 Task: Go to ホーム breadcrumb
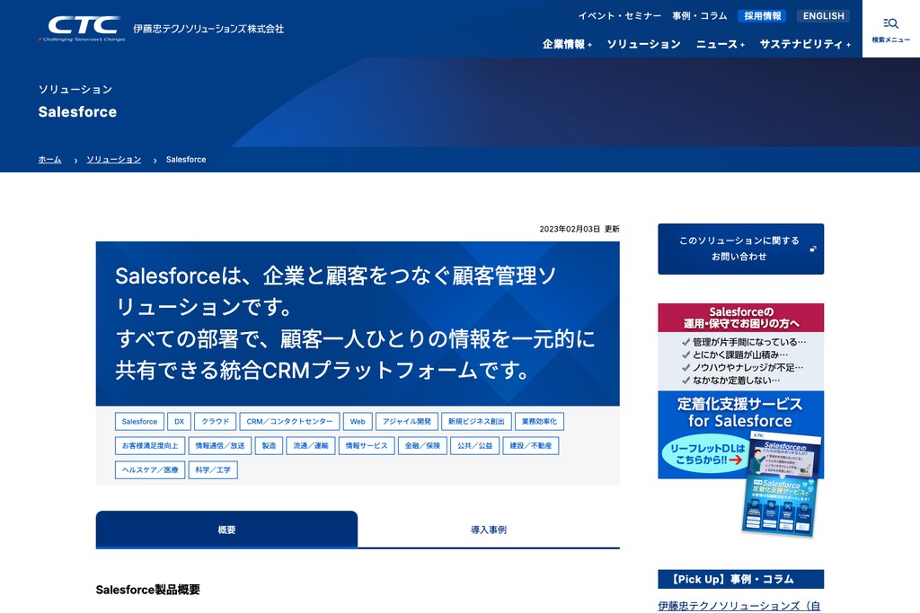pyautogui.click(x=50, y=160)
